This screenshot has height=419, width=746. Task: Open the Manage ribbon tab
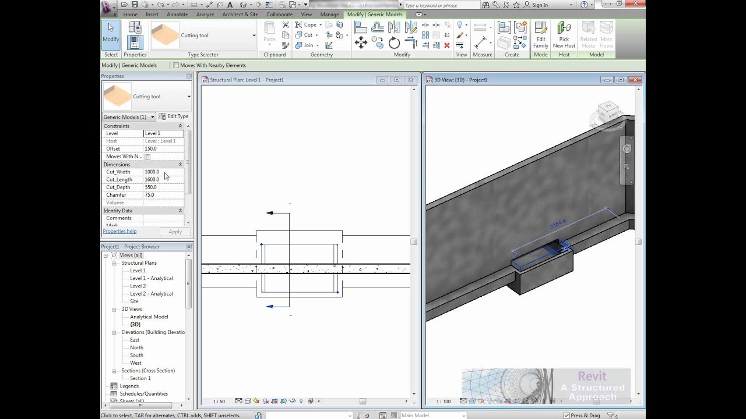click(x=330, y=14)
